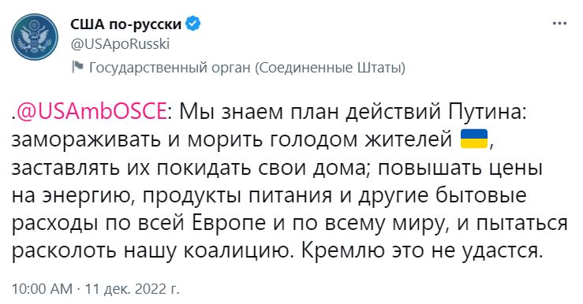The width and height of the screenshot is (583, 304).
Task: Open the США по-русски display name
Action: tap(125, 24)
